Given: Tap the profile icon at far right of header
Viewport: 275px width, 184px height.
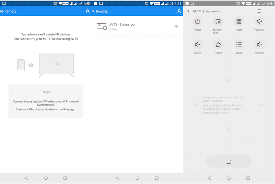Looking at the screenshot, I should coord(179,11).
